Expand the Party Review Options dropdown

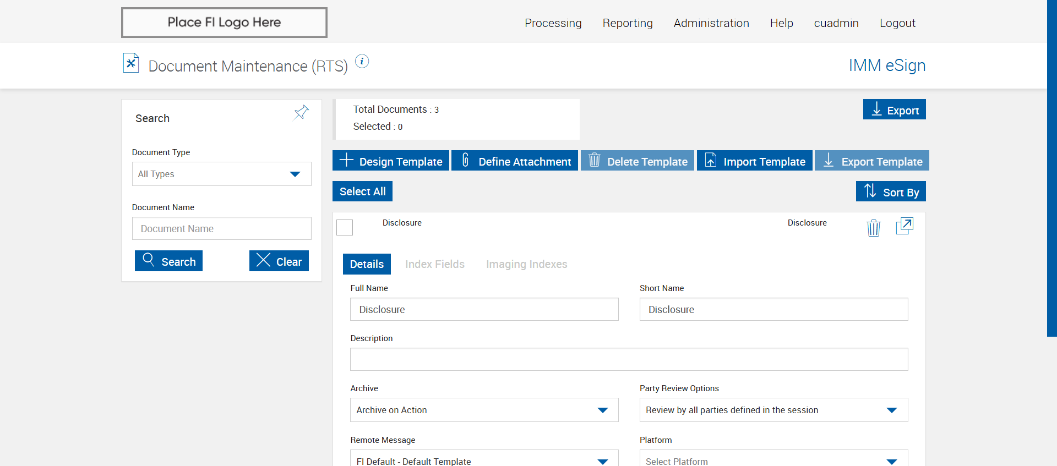773,410
